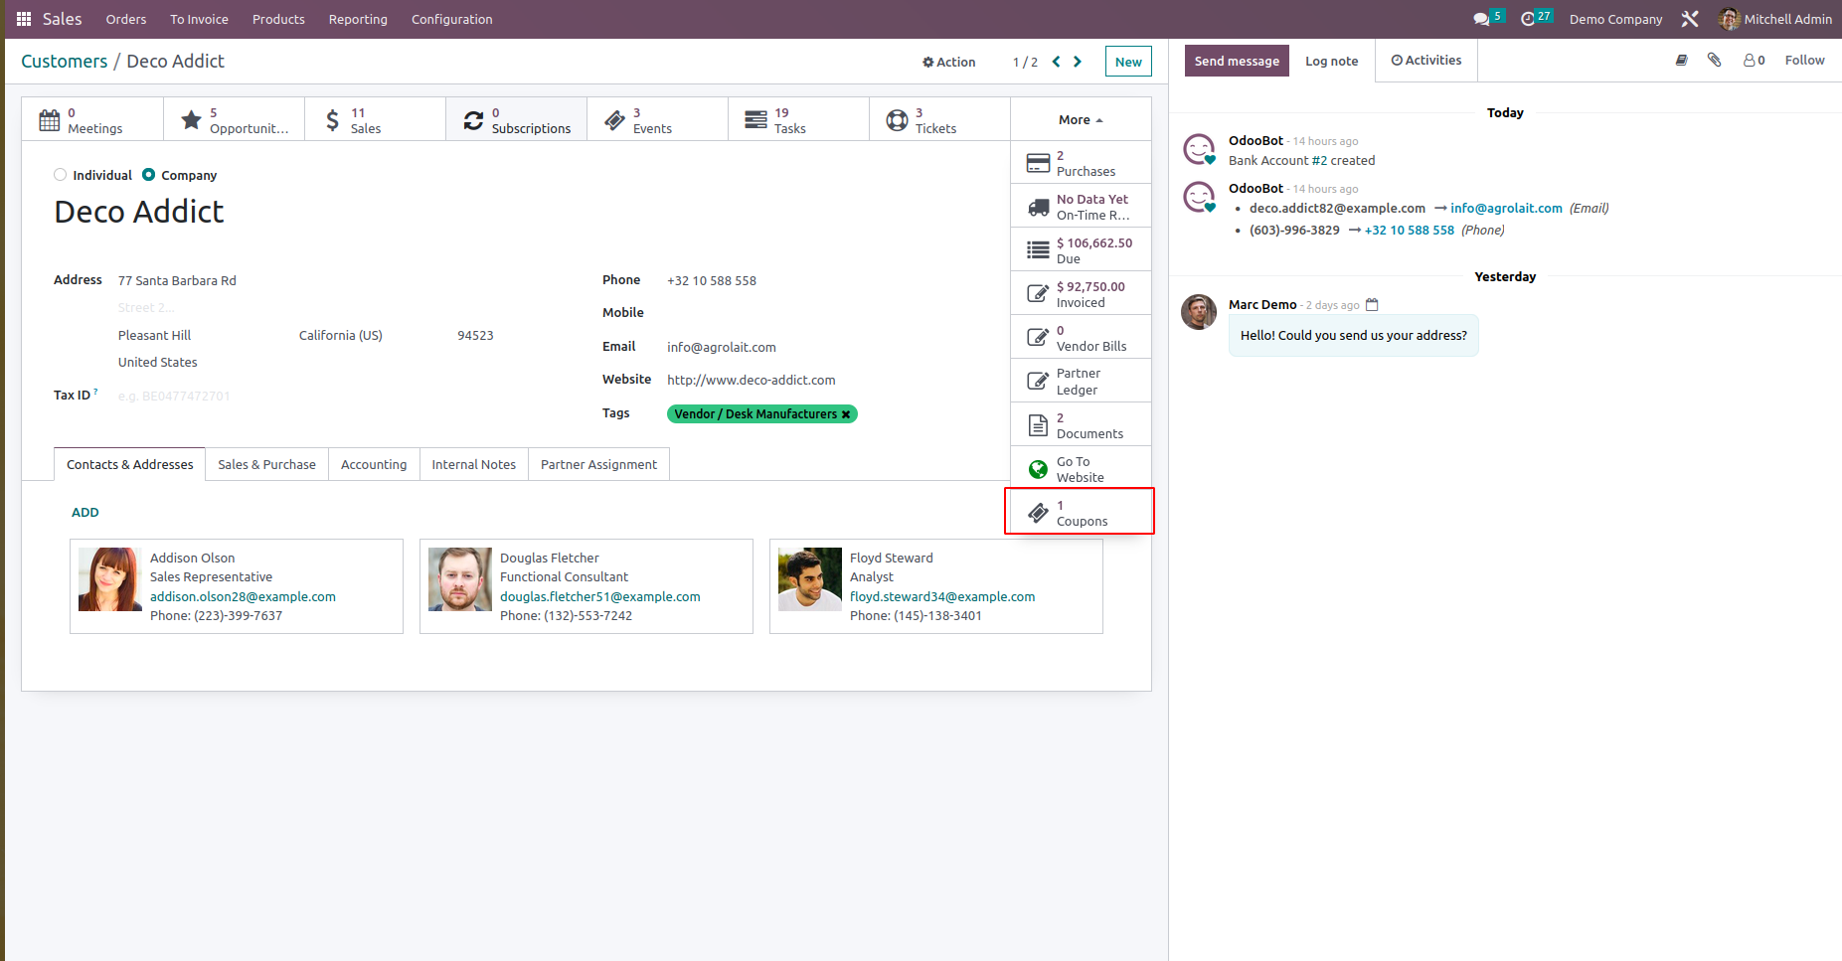Screen dimensions: 1842x961
Task: Open the To Invoice menu
Action: coord(199,19)
